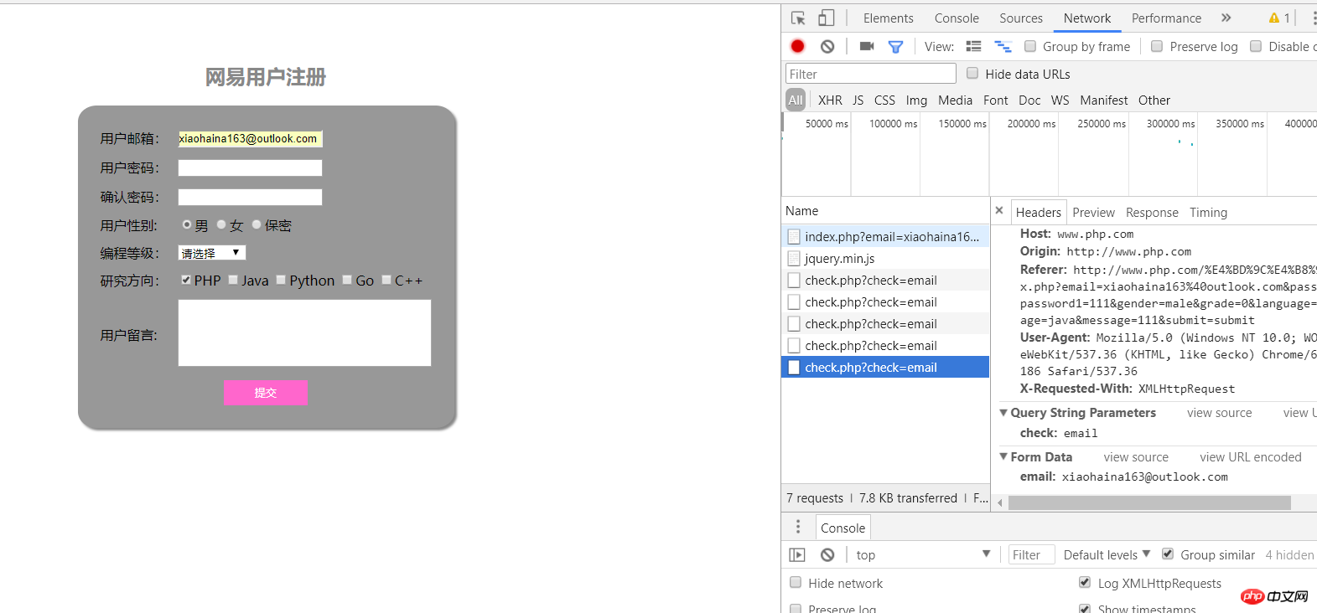Click the 用户邮箱 email input field
1317x613 pixels.
(x=250, y=138)
